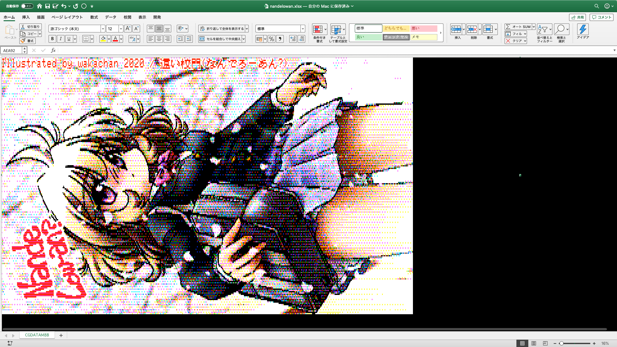Redo the last action
Image resolution: width=617 pixels, height=347 pixels.
pos(76,6)
